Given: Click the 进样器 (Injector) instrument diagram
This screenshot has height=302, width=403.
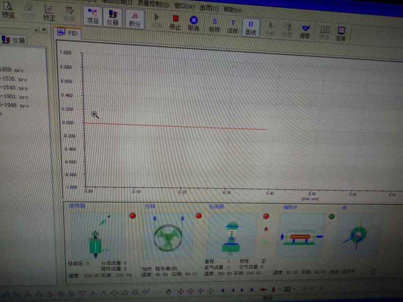Looking at the screenshot, I should point(97,236).
